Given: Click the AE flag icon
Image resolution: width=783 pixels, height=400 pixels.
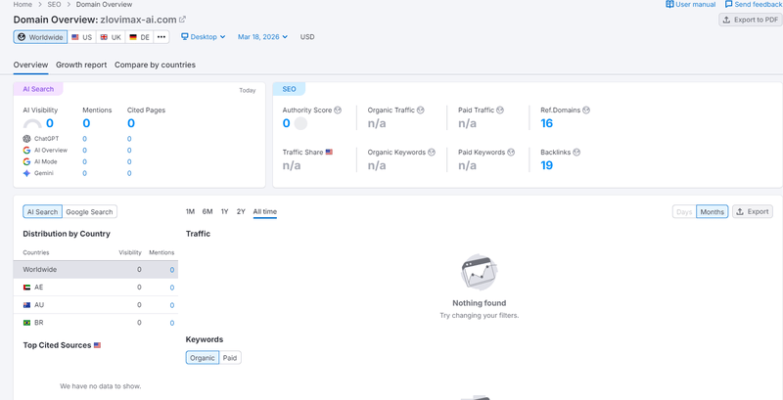Looking at the screenshot, I should click(26, 288).
